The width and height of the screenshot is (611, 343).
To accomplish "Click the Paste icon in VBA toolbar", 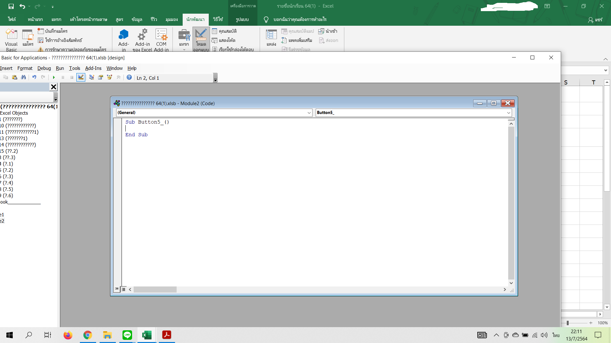I will [14, 77].
